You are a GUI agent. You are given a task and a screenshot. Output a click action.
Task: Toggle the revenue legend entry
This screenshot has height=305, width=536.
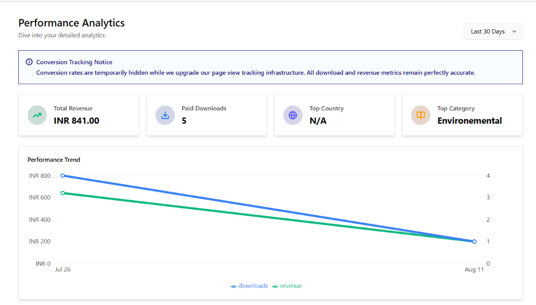[287, 286]
